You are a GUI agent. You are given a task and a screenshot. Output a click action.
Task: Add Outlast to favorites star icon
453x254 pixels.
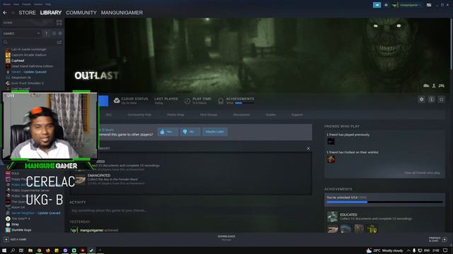pos(442,99)
